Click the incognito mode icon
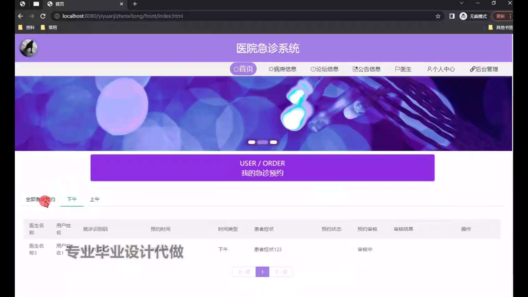The image size is (528, 297). click(x=463, y=16)
